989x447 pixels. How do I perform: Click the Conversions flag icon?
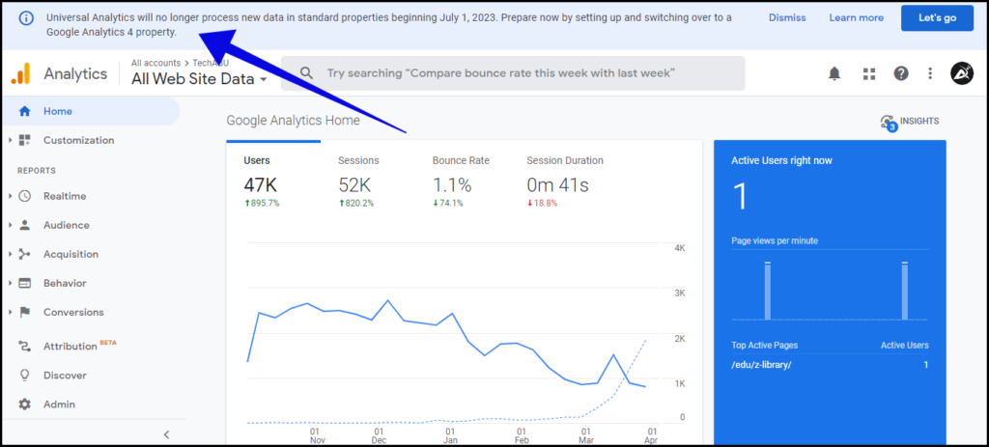pos(24,312)
